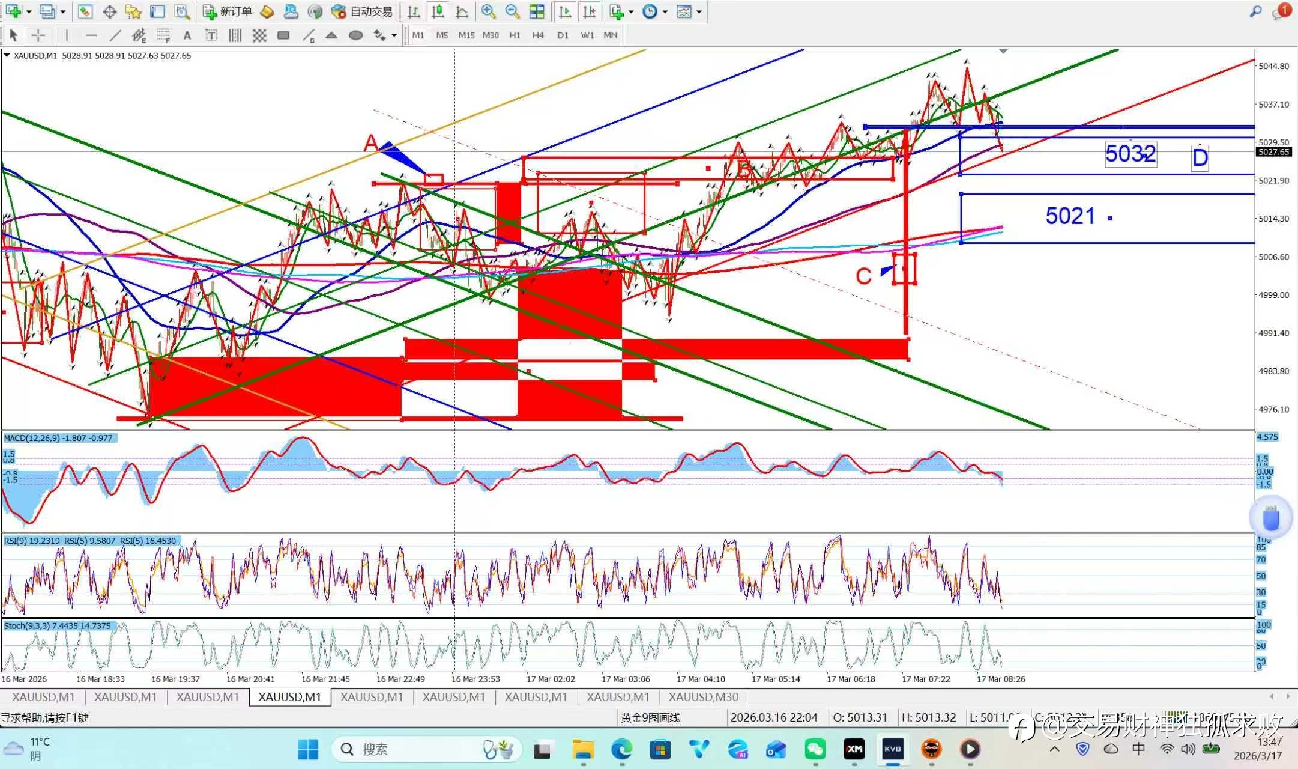Select the M15 timeframe button

466,35
